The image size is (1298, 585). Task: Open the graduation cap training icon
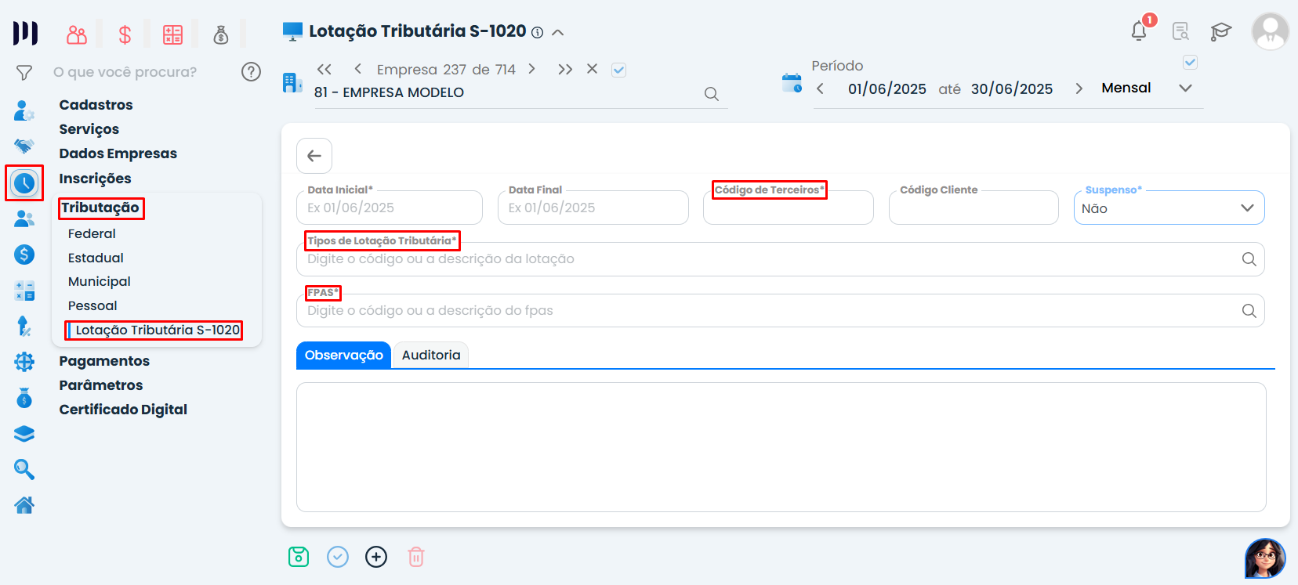tap(1220, 31)
